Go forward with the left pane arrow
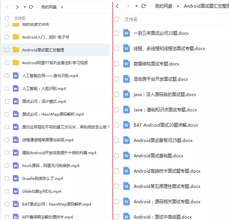Image resolution: width=229 pixels, height=220 pixels. click(x=17, y=7)
